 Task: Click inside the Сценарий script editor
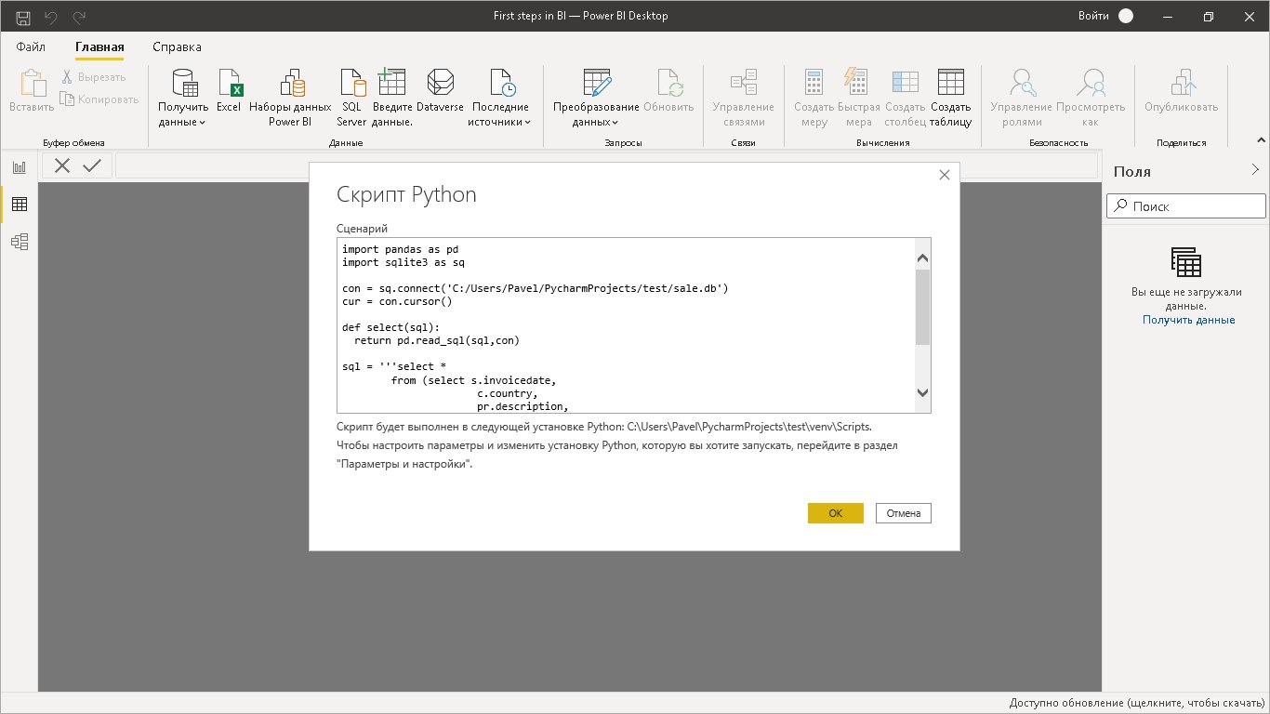tap(626, 324)
